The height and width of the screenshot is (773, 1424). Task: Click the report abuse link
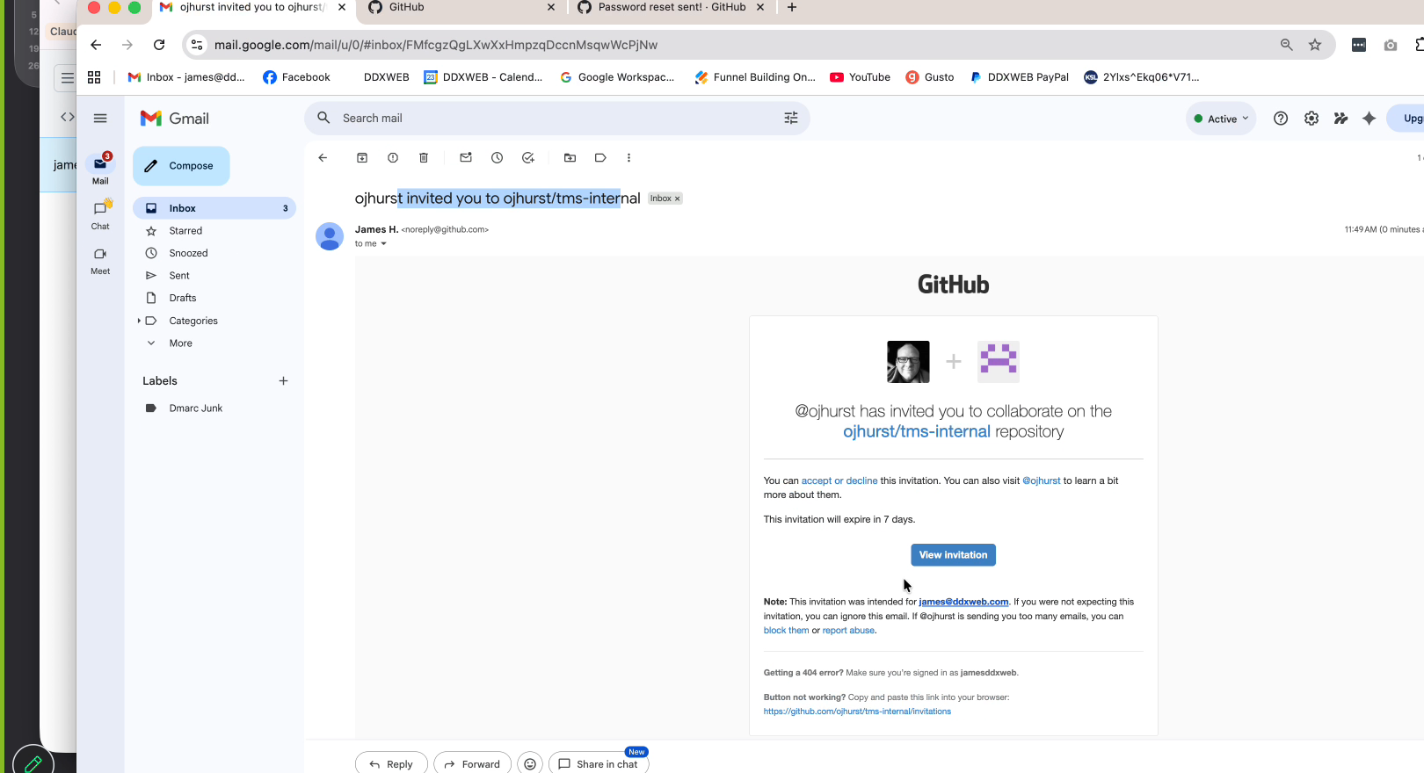(x=848, y=630)
